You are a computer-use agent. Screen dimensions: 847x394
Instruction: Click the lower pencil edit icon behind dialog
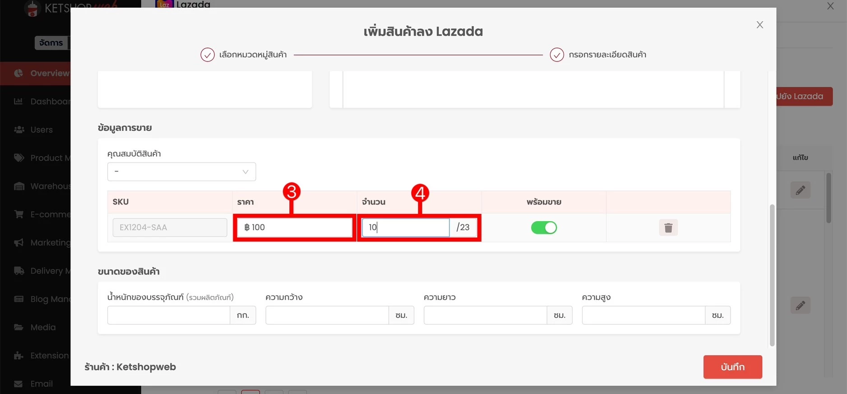pyautogui.click(x=800, y=306)
